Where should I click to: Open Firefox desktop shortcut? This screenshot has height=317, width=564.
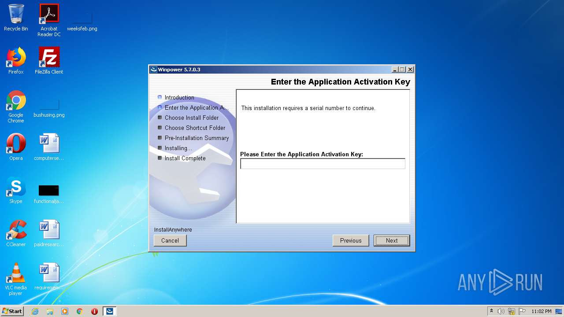click(x=16, y=61)
